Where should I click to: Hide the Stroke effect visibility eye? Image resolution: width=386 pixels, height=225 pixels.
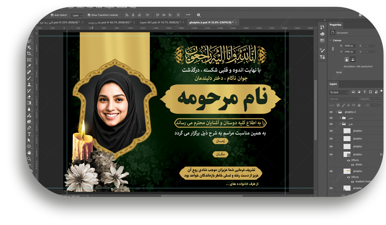click(353, 164)
